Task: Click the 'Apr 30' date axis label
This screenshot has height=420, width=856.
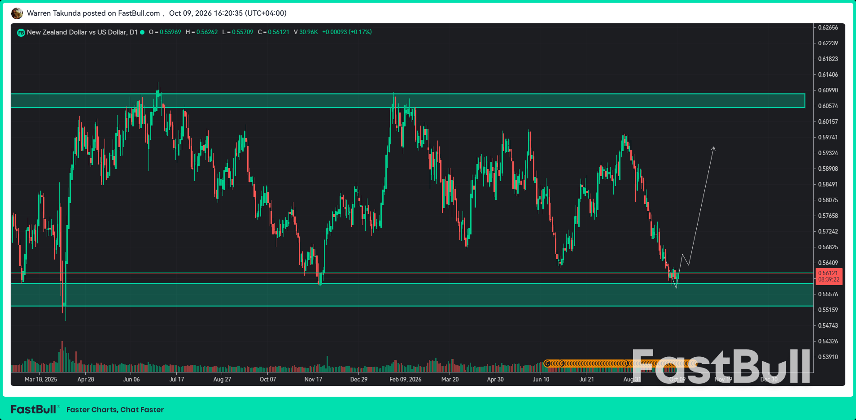Action: [x=495, y=379]
